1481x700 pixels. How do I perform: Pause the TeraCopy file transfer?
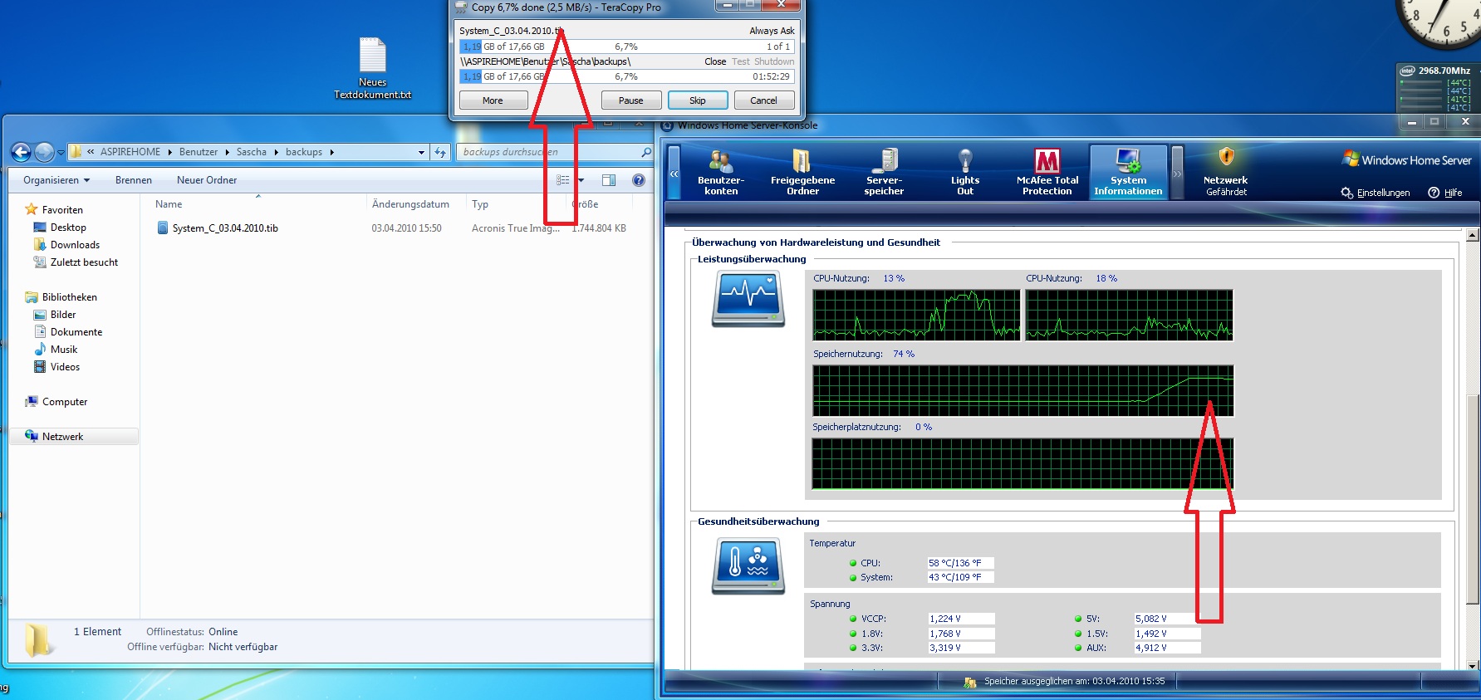(630, 100)
